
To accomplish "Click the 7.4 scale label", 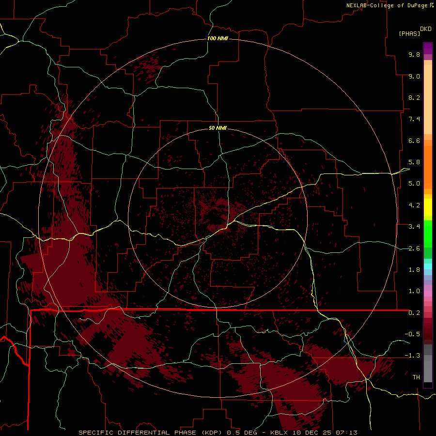I will coord(414,119).
